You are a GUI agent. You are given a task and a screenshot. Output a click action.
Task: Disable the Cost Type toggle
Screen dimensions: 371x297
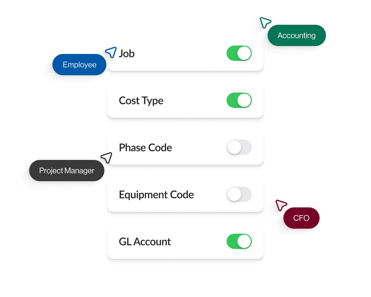point(239,100)
